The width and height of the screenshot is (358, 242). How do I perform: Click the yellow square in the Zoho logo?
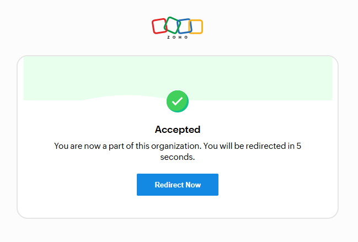coord(196,26)
